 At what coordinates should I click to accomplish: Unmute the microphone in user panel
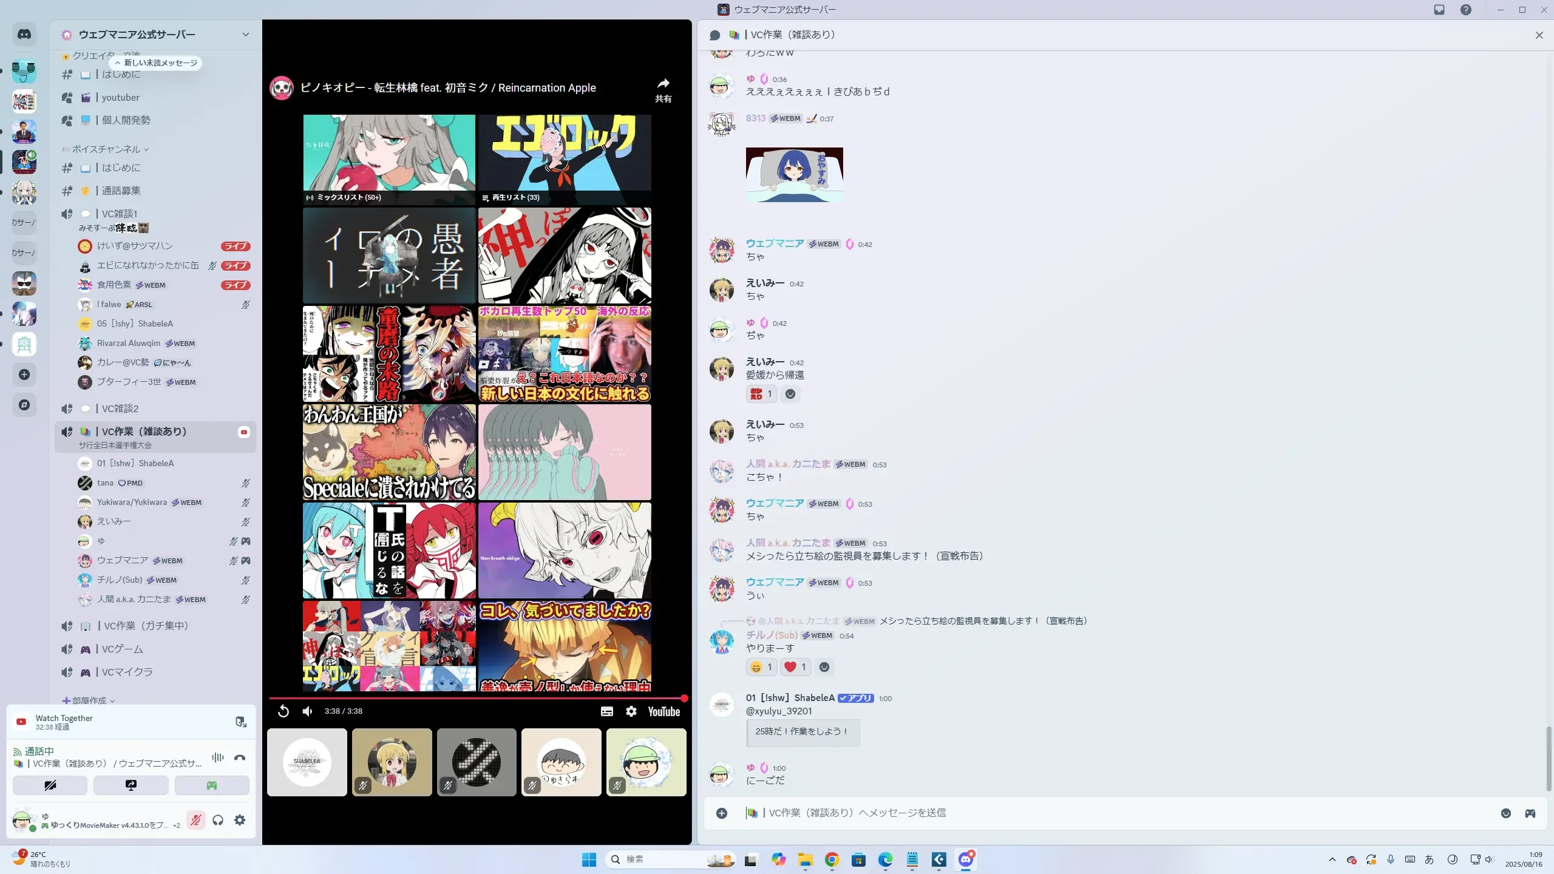[195, 820]
